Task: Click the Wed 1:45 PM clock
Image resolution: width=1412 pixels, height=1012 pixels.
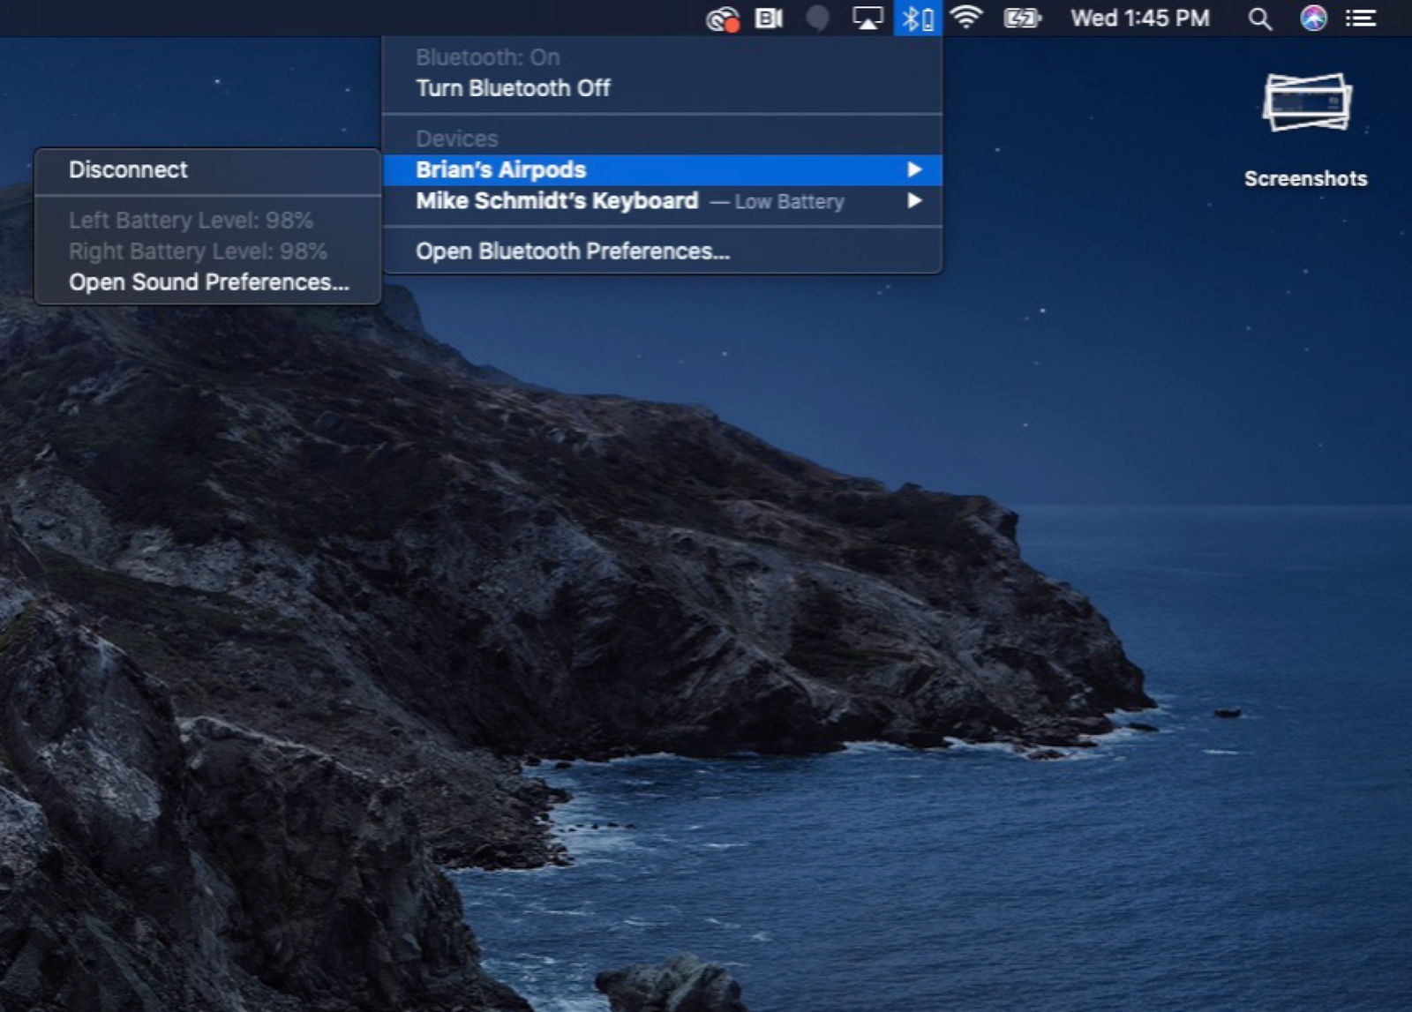Action: click(x=1140, y=18)
